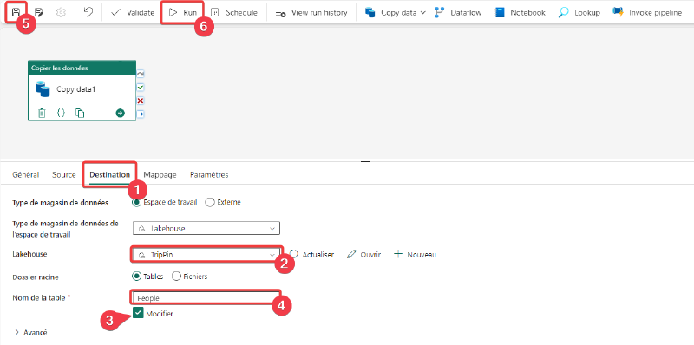
Task: Select the Externe radio button
Action: [x=209, y=202]
